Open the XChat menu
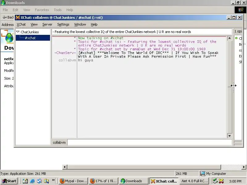This screenshot has height=185, width=247. pyautogui.click(x=21, y=24)
